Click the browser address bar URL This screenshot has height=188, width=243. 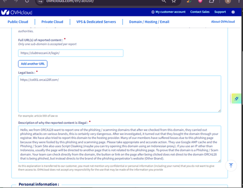click(70, 1)
